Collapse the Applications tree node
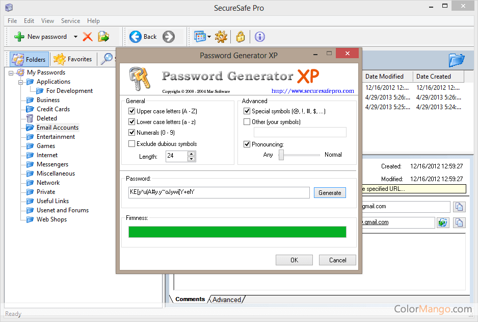The height and width of the screenshot is (322, 478). click(x=20, y=81)
